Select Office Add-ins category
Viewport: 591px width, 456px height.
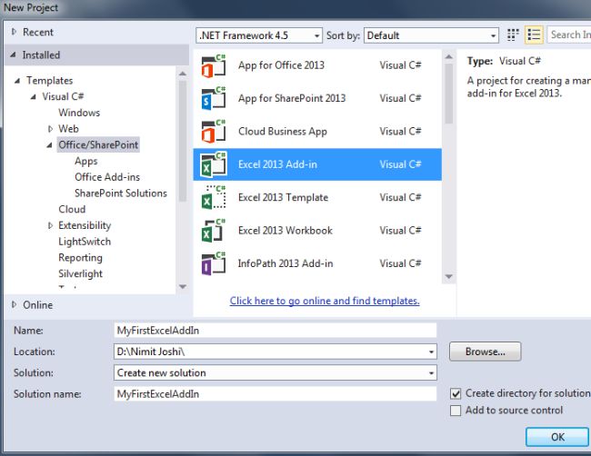tap(107, 177)
